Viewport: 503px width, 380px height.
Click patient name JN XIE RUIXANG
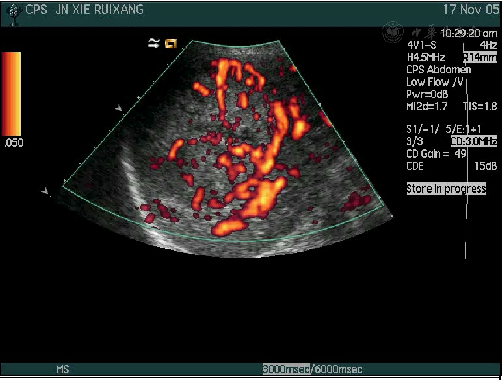[x=99, y=10]
